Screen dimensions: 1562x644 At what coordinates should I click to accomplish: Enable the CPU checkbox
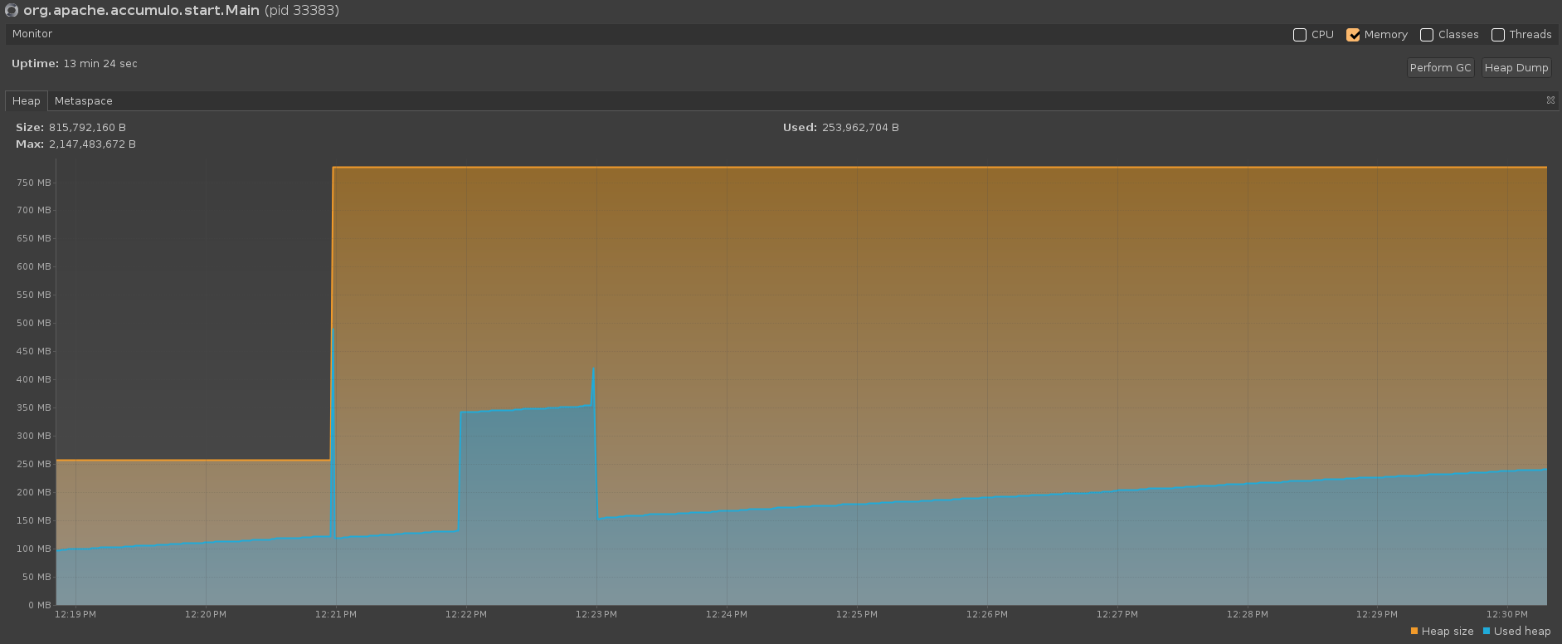(1300, 35)
